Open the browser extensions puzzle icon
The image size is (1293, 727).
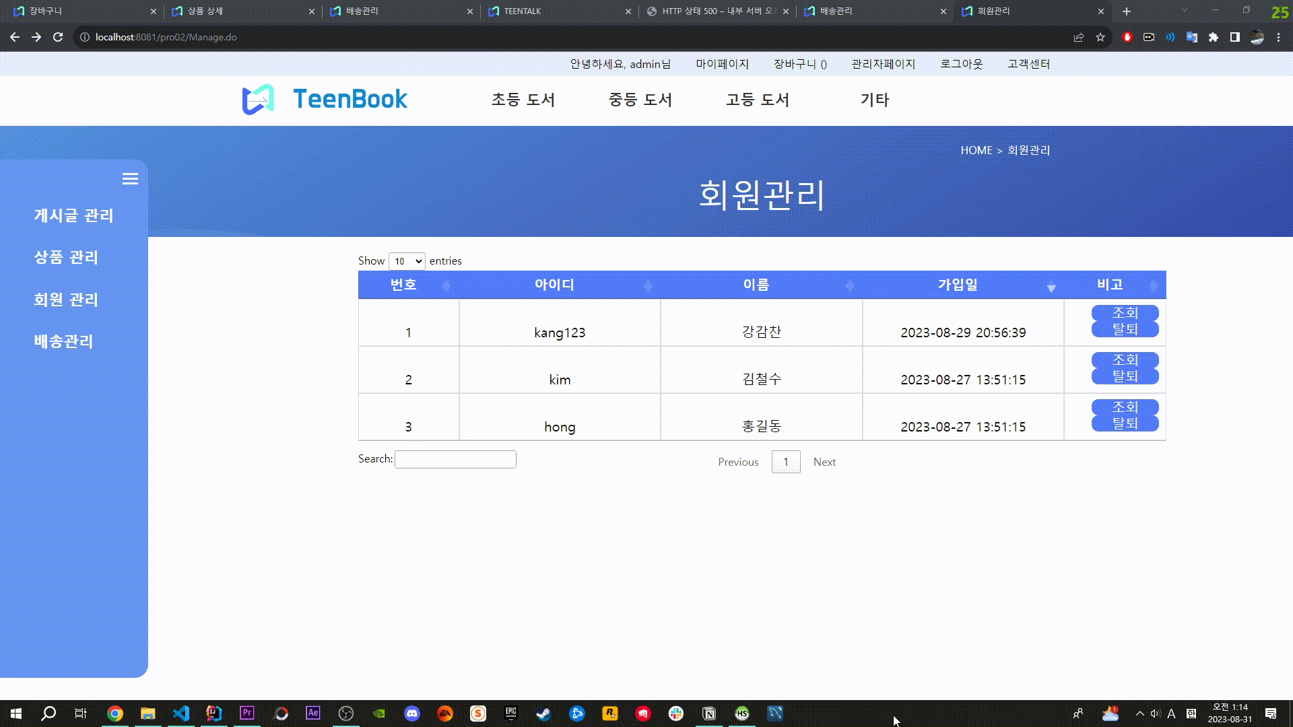pyautogui.click(x=1214, y=38)
